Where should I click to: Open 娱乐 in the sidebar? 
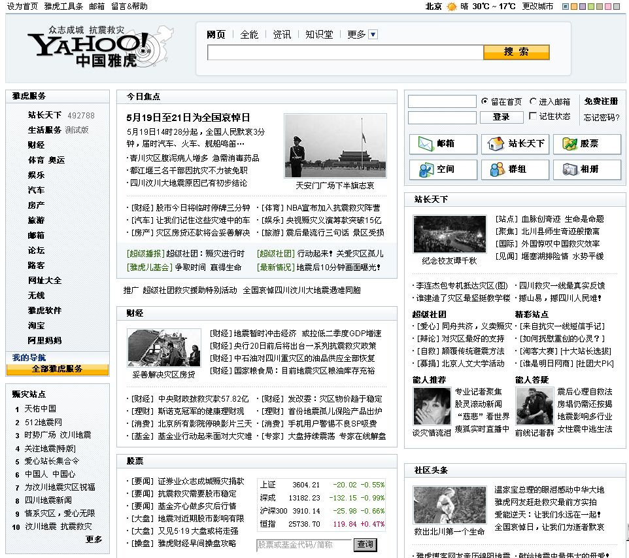click(x=36, y=175)
